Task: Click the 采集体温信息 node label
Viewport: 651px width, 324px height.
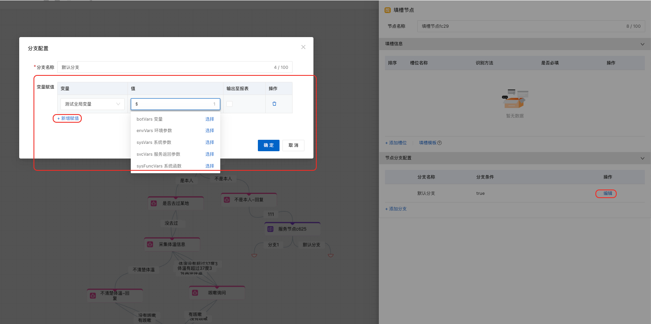Action: click(x=172, y=245)
